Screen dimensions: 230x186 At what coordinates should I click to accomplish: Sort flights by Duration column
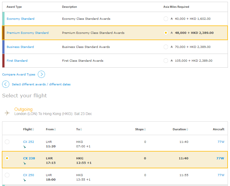(180, 129)
